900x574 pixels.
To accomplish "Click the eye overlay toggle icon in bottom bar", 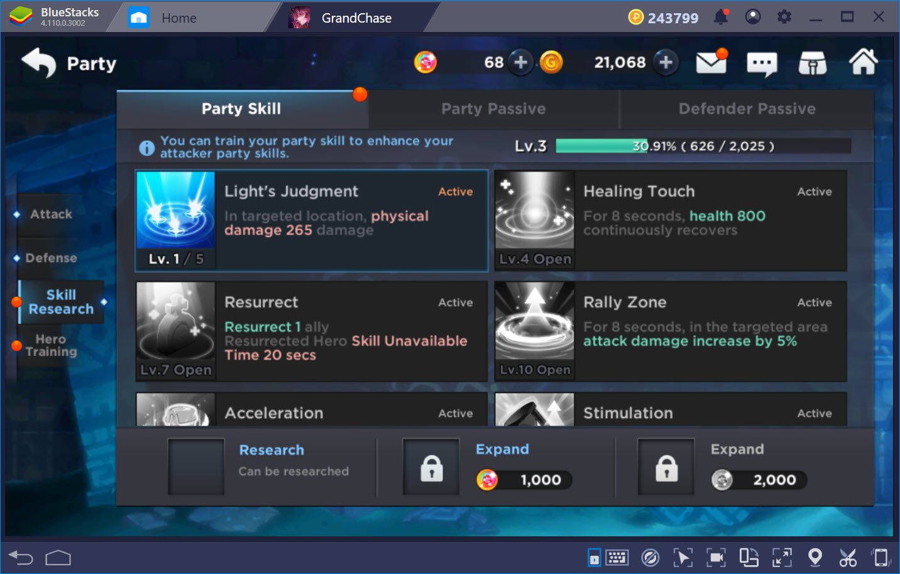I will click(x=650, y=558).
